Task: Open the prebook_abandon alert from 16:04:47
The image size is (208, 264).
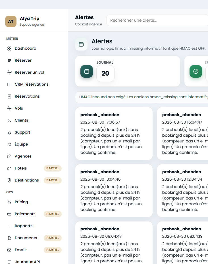Action: point(182,134)
